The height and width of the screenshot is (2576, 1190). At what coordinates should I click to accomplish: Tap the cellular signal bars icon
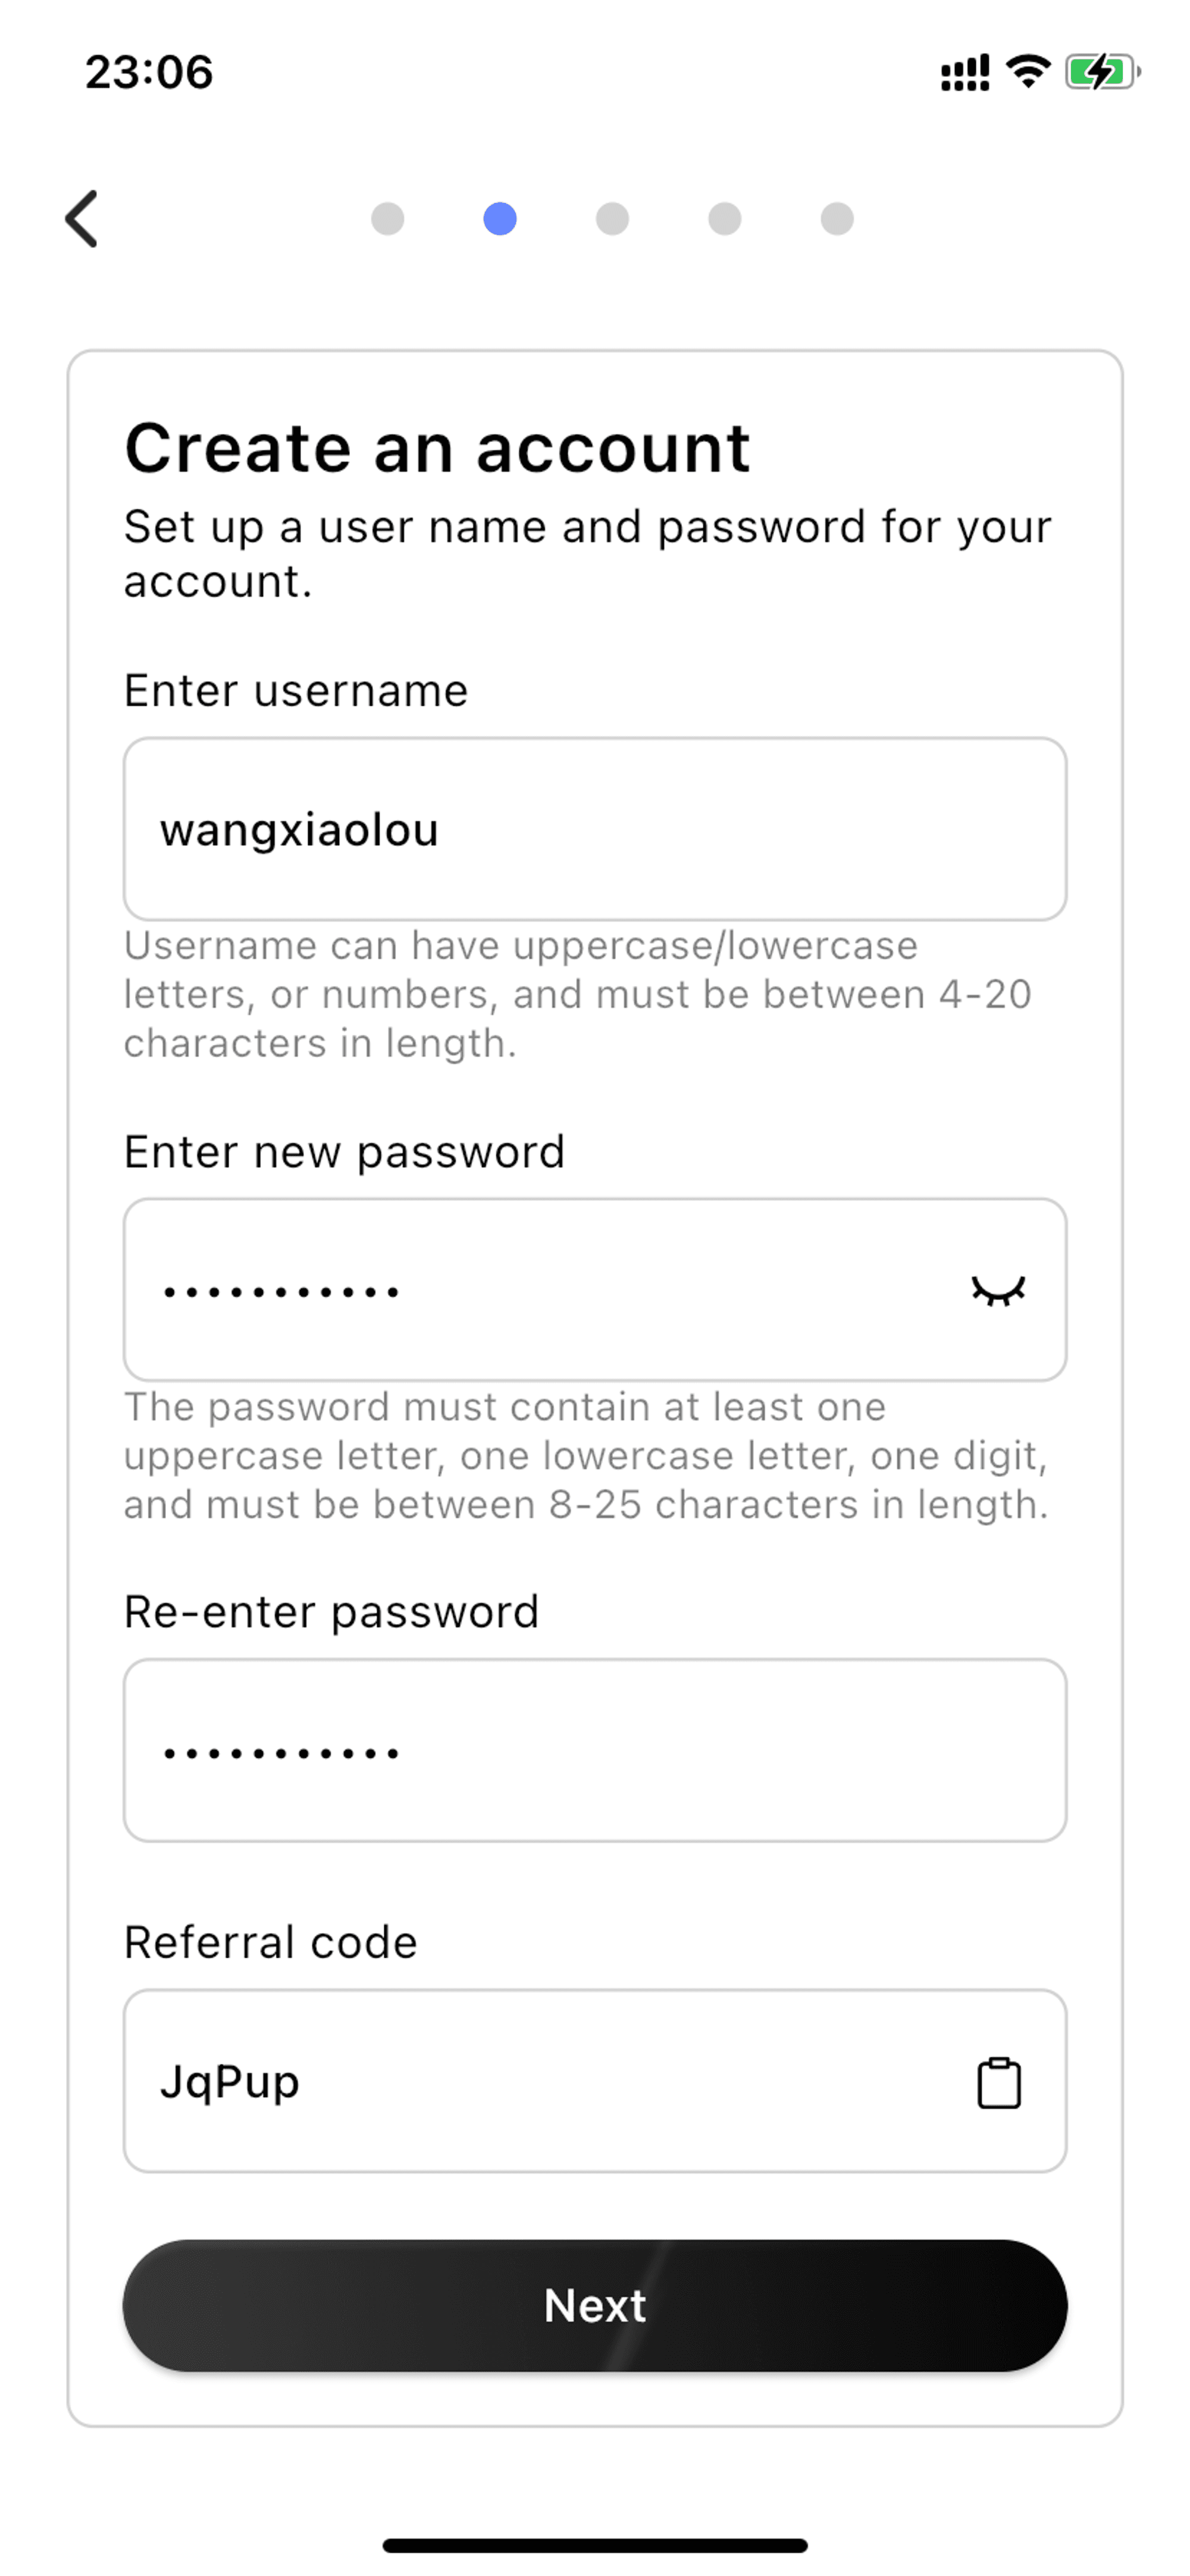(964, 73)
